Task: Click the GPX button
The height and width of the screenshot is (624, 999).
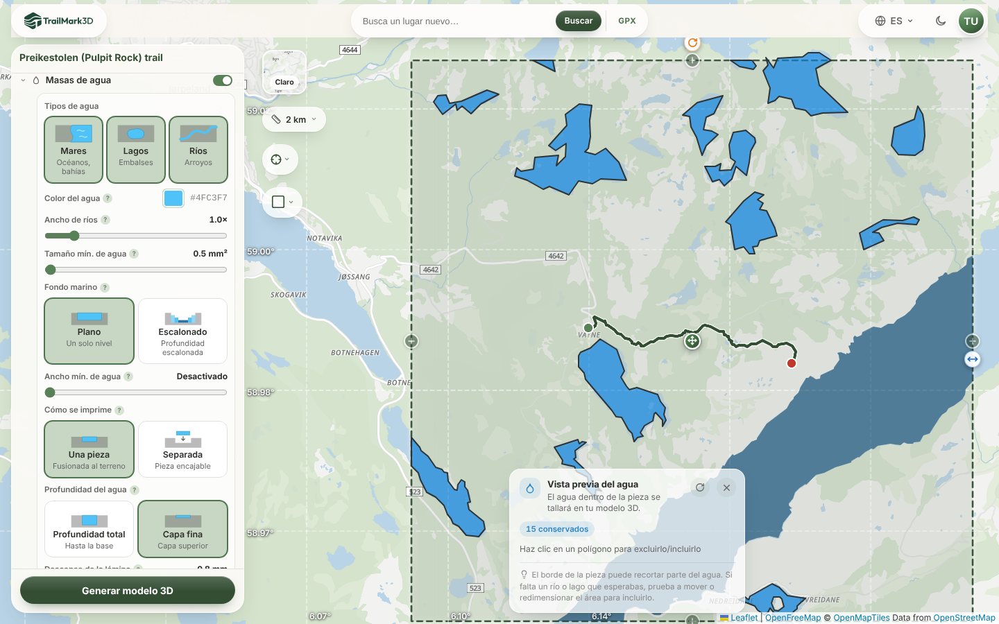Action: pos(627,21)
